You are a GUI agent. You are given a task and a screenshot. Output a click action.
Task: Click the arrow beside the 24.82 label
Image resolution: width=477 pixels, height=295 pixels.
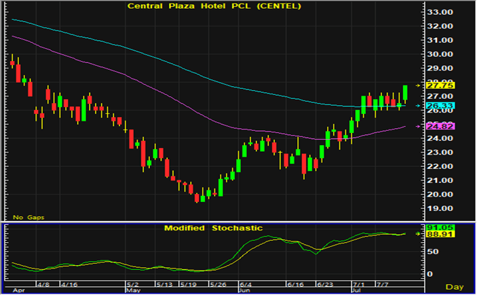tap(418, 127)
